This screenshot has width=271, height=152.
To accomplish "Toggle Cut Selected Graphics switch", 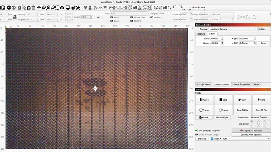I will pyautogui.click(x=196, y=130).
